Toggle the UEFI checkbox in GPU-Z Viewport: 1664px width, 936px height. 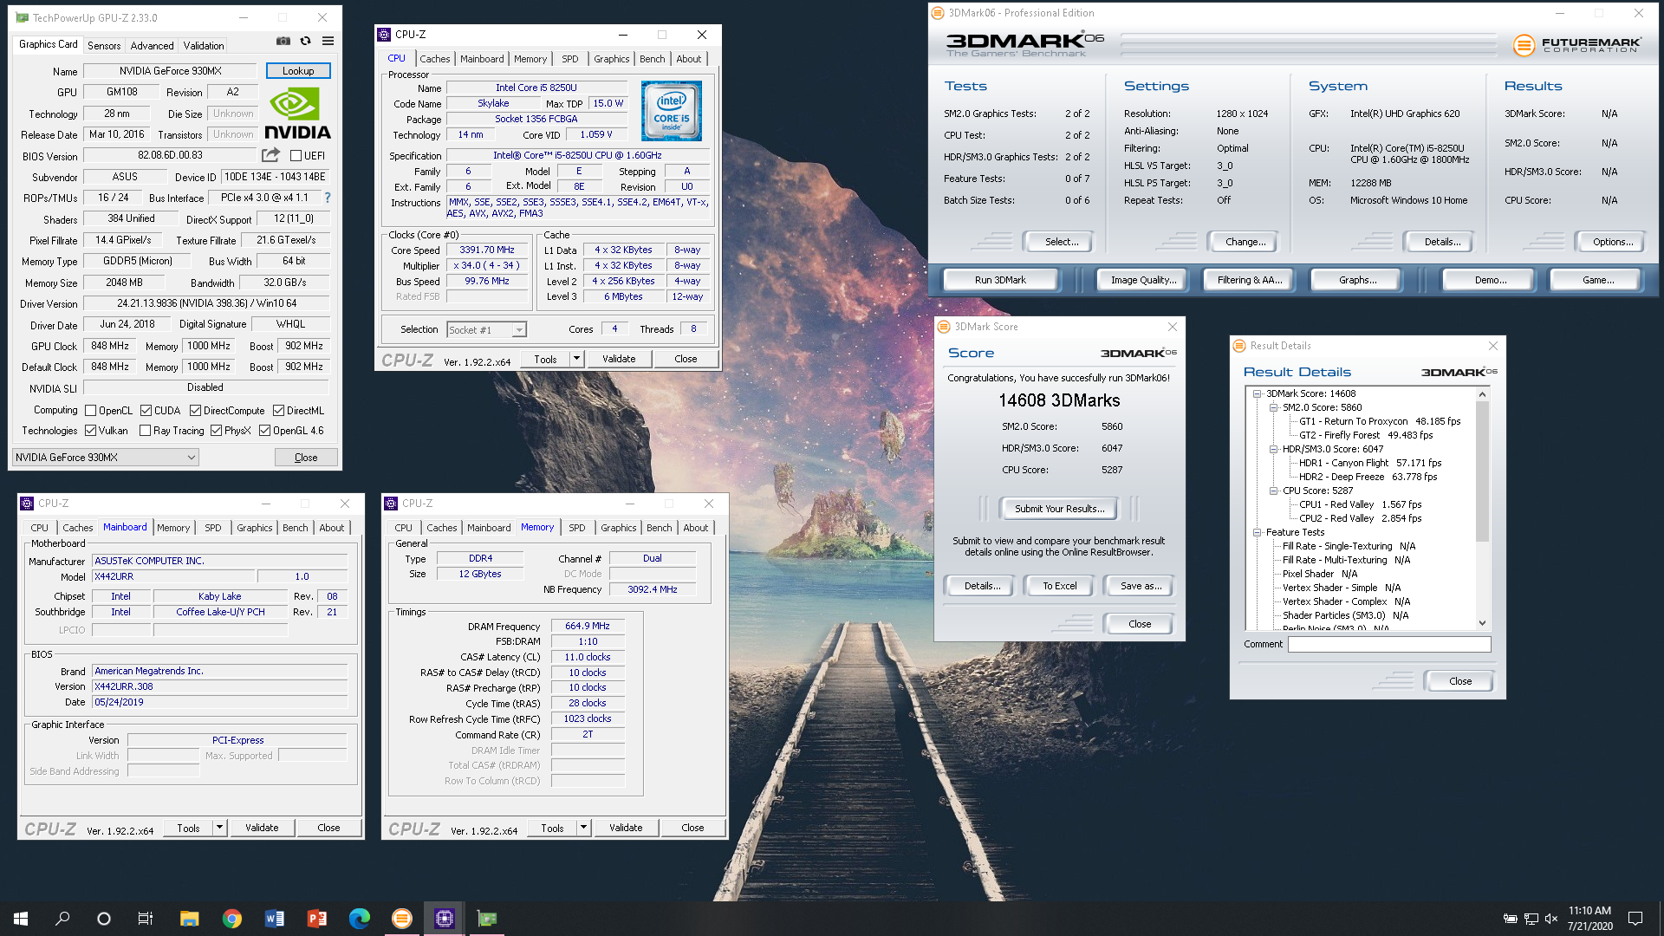(x=296, y=156)
